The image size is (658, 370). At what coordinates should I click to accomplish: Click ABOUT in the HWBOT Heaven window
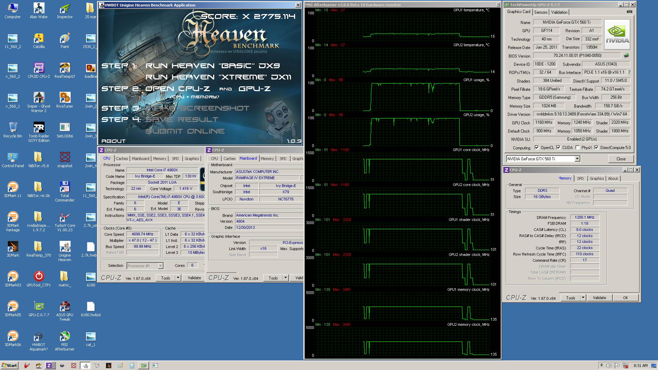point(113,141)
